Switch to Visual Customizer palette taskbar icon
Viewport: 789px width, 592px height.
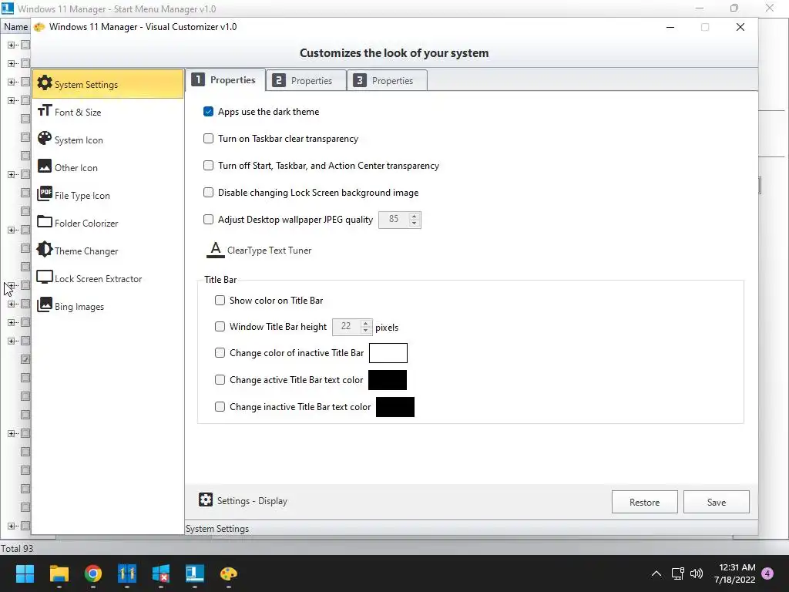click(x=228, y=573)
